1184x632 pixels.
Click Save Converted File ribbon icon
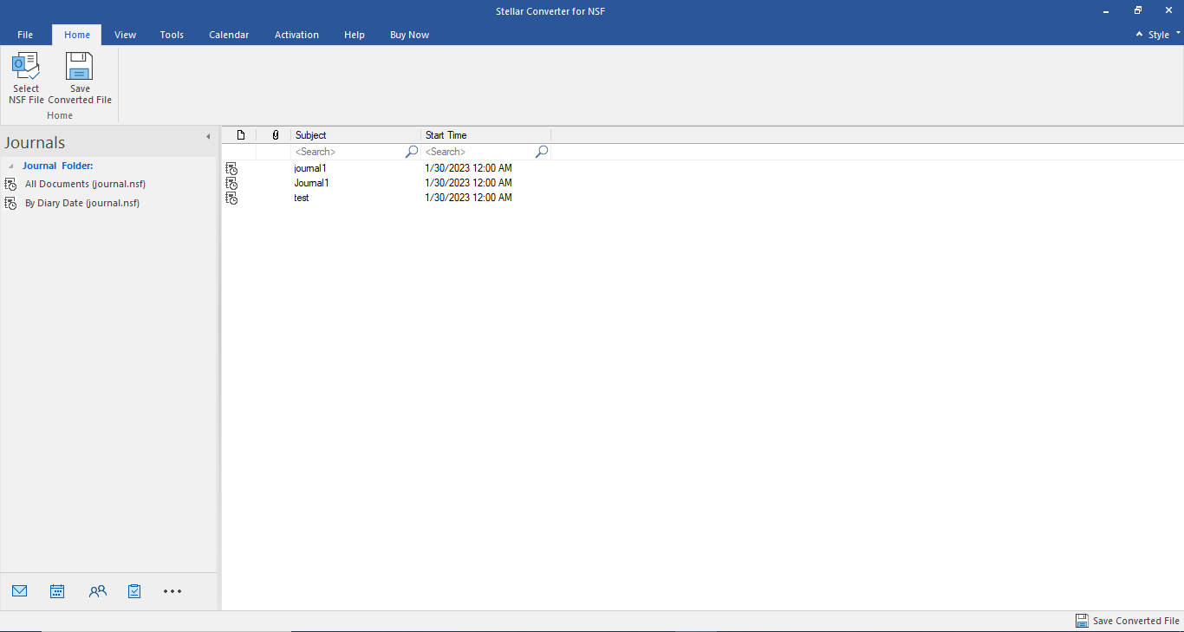click(x=80, y=66)
